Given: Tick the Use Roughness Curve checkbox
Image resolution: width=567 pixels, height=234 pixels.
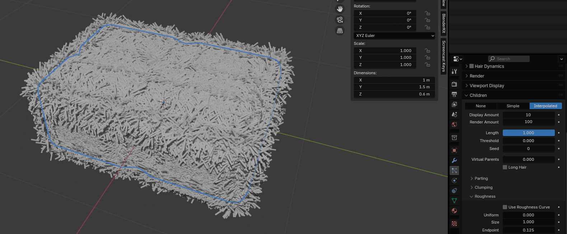Looking at the screenshot, I should (505, 207).
